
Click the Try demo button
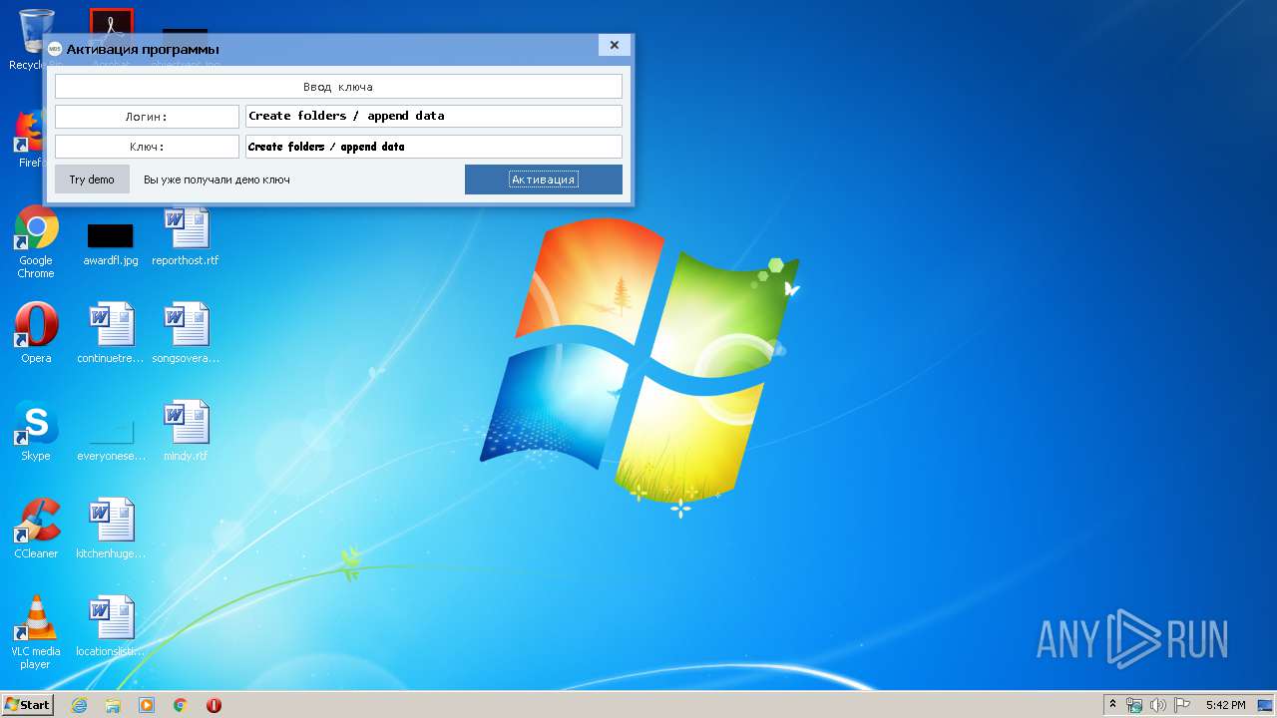pyautogui.click(x=92, y=179)
